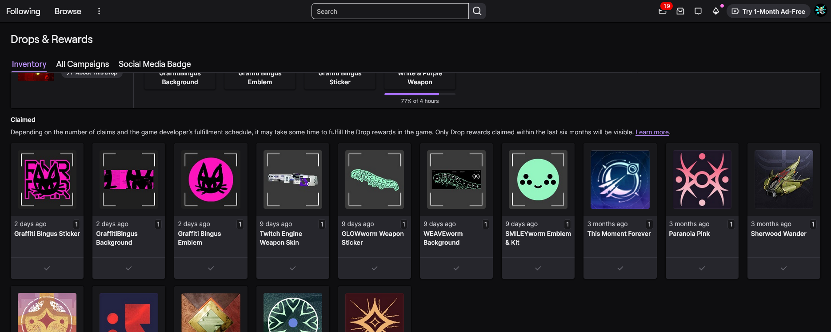Click the Learn more link
This screenshot has width=831, height=332.
point(652,132)
